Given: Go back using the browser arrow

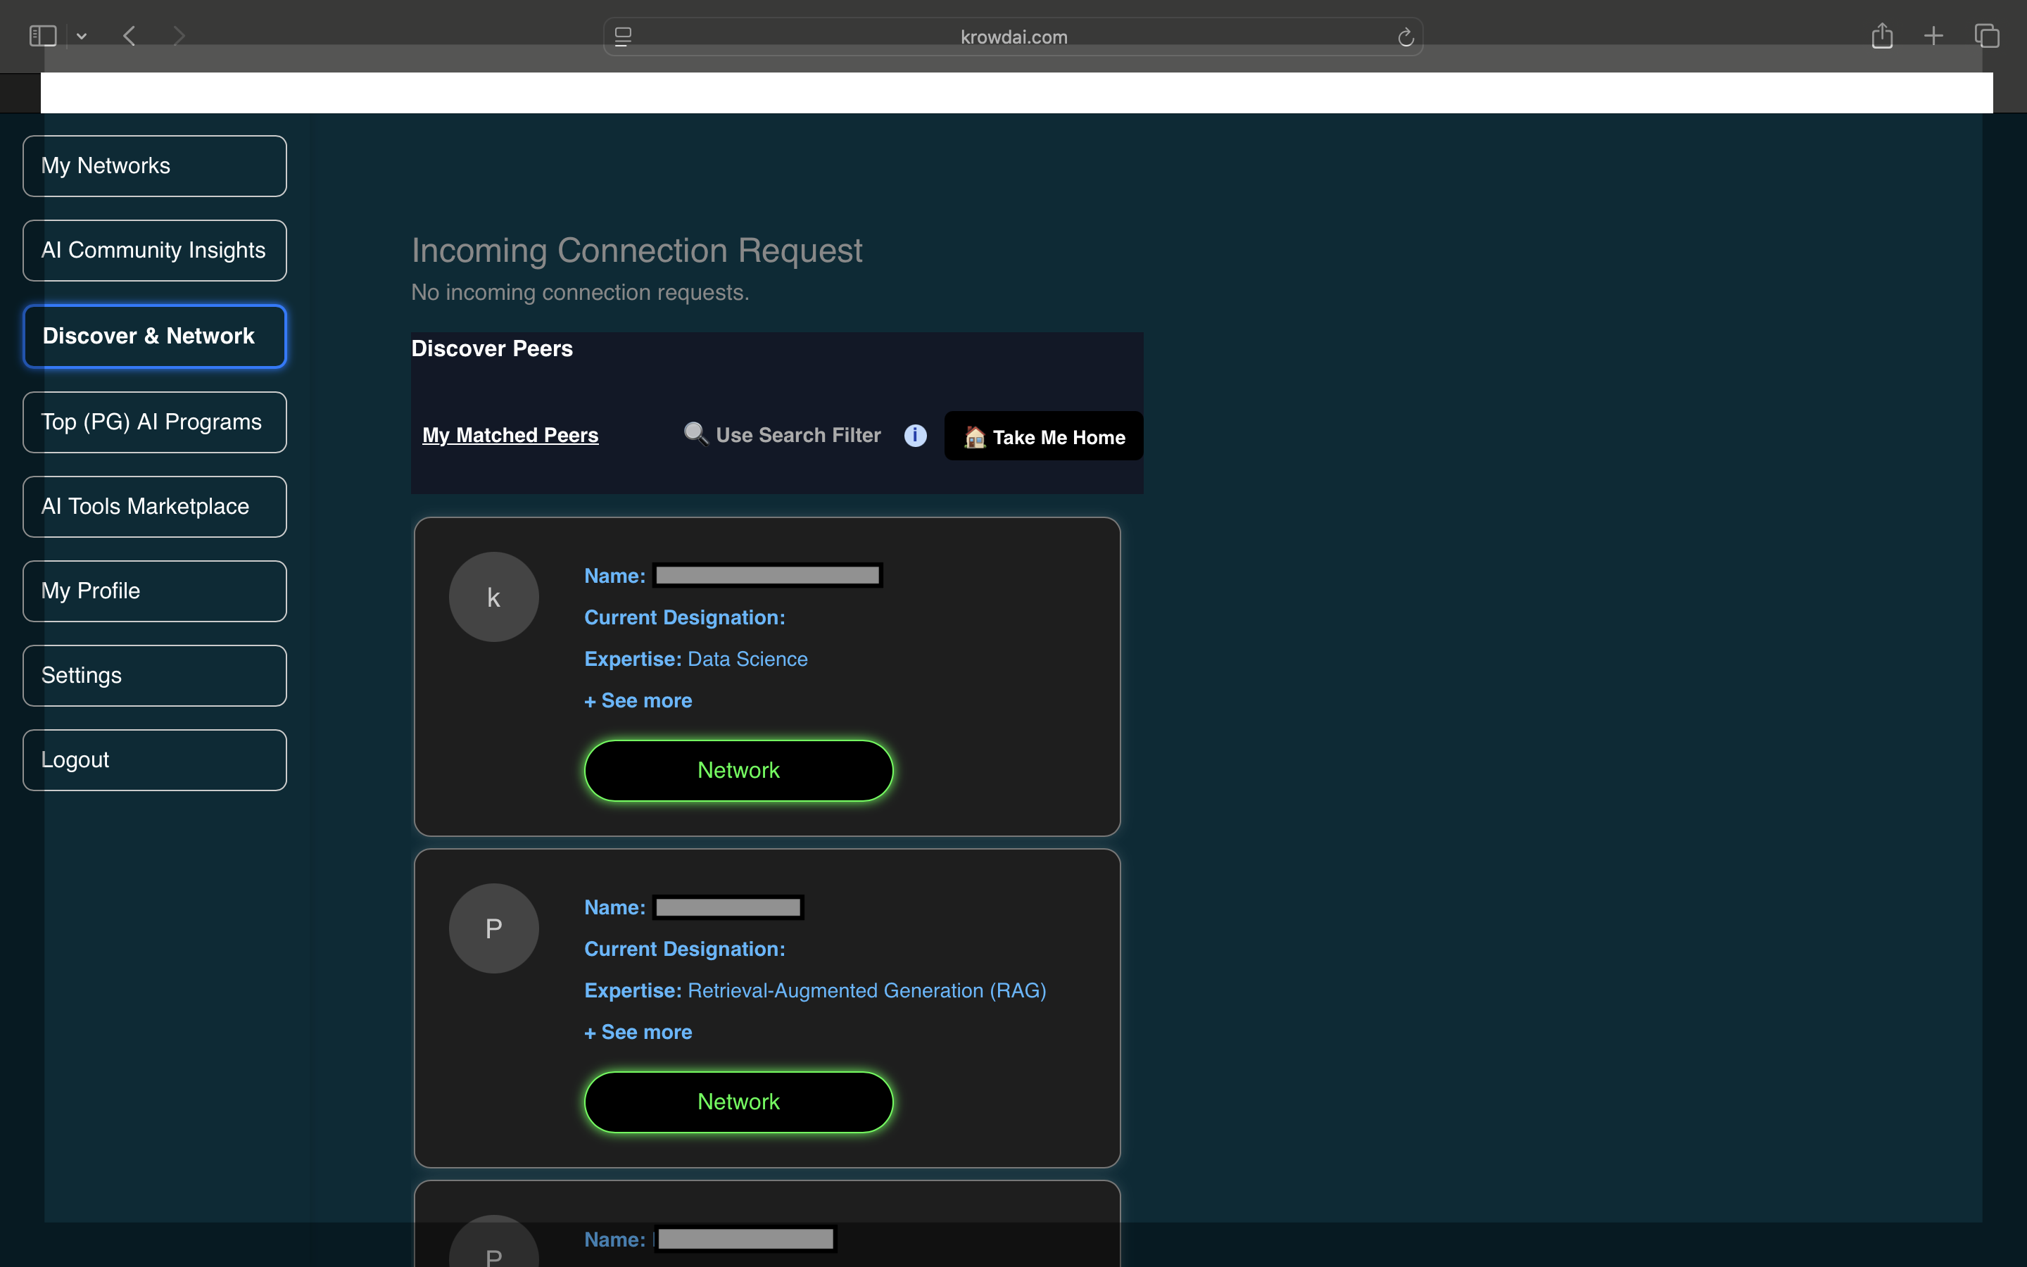Looking at the screenshot, I should click(129, 36).
